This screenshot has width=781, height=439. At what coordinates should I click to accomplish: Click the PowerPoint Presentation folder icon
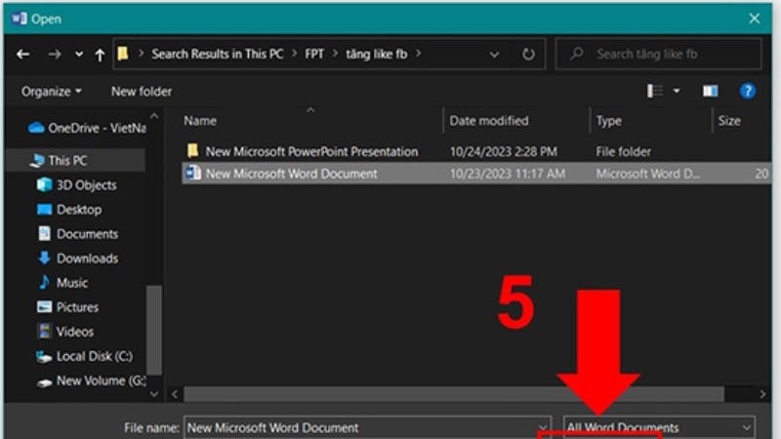coord(192,150)
